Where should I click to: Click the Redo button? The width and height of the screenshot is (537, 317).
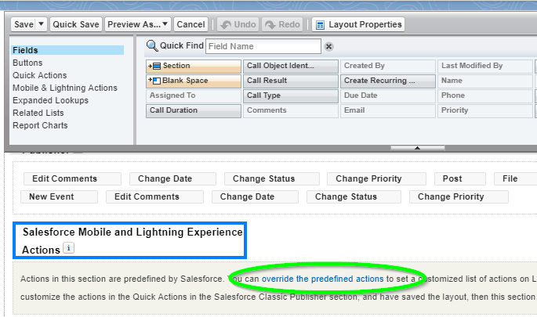(x=282, y=24)
